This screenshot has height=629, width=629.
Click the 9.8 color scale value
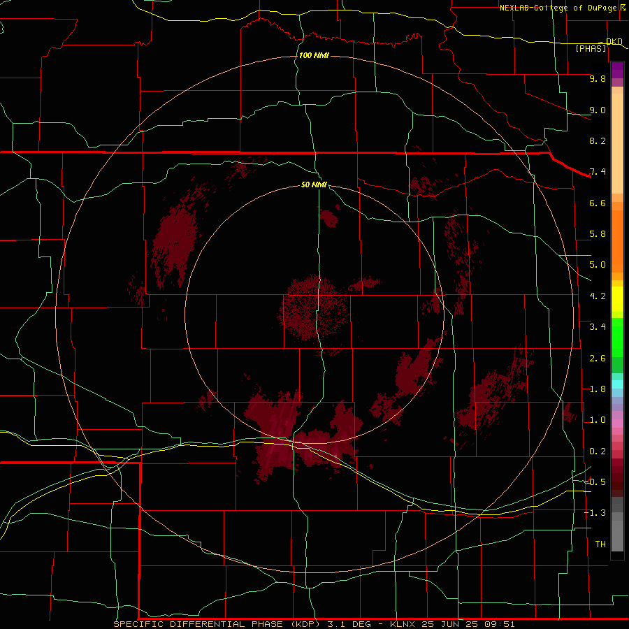click(598, 78)
